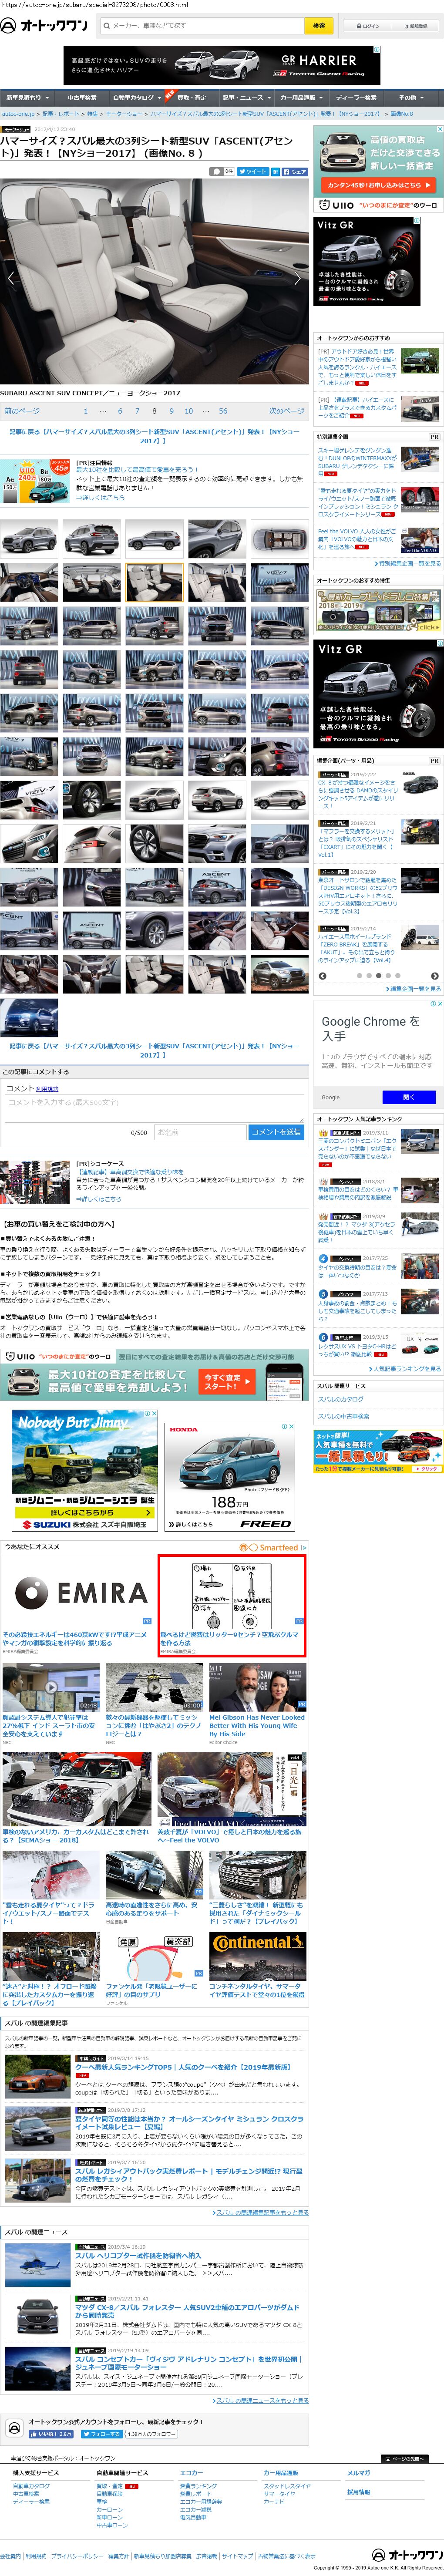The height and width of the screenshot is (2576, 444).
Task: Expand the その他 navigation dropdown
Action: pyautogui.click(x=410, y=98)
